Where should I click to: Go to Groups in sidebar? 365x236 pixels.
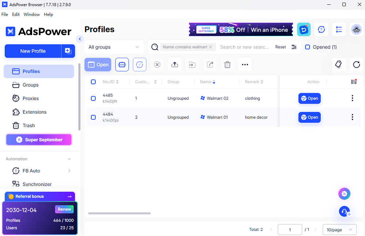39,85
